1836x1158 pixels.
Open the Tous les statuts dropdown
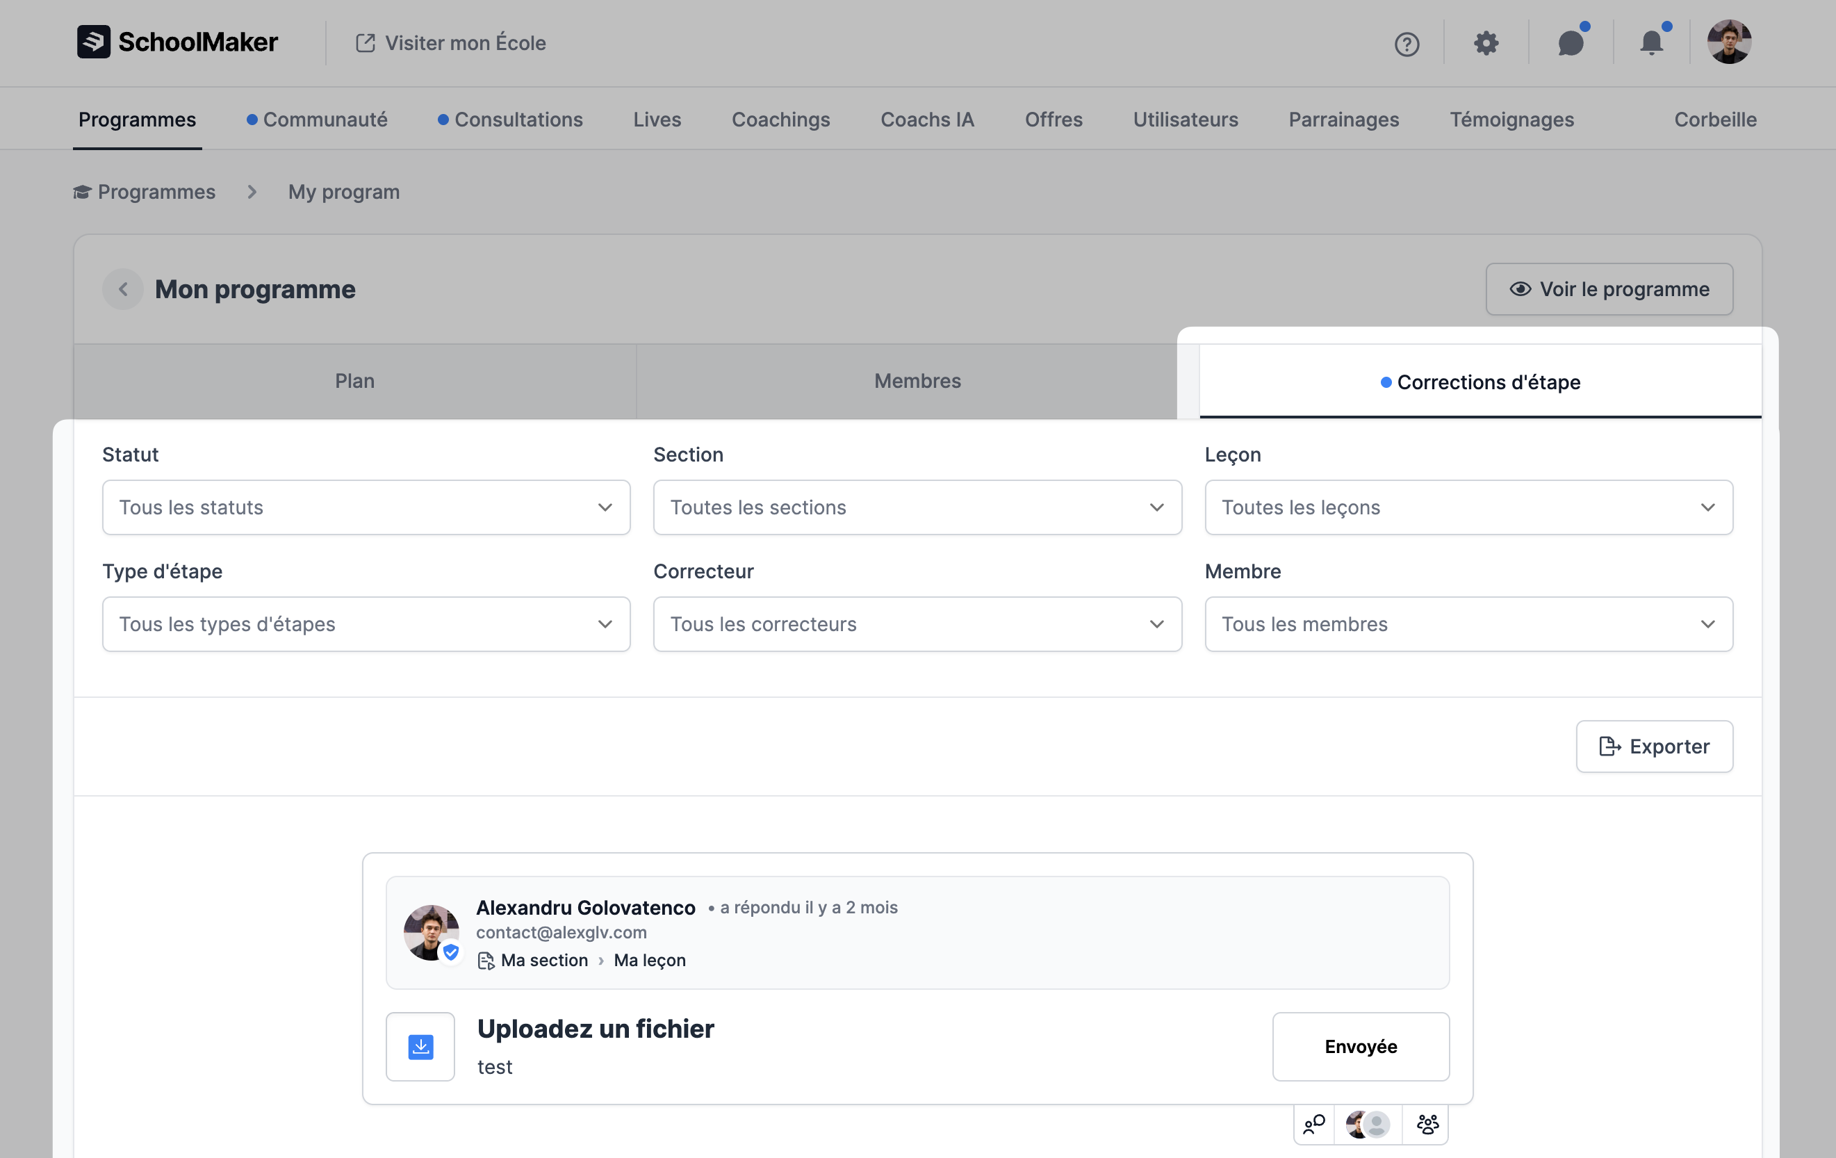366,507
